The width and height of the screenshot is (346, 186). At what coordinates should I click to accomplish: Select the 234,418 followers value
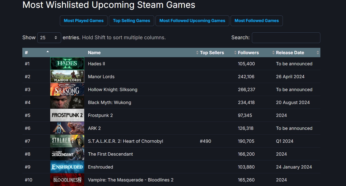tap(246, 102)
